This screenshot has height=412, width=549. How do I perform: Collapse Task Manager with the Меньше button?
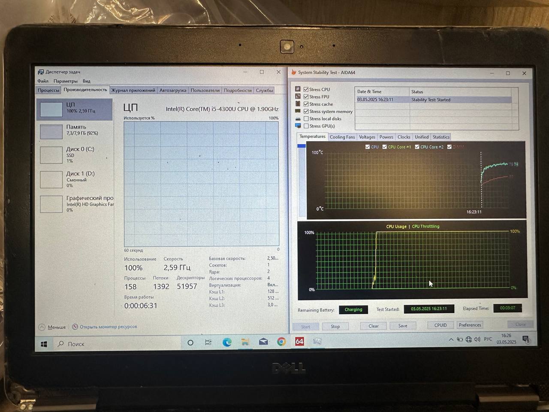tap(56, 327)
